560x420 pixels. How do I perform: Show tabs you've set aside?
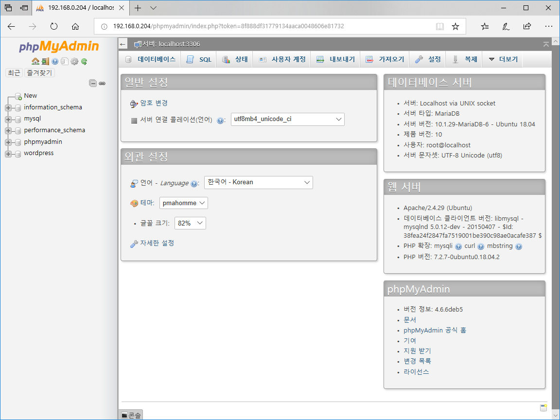(x=8, y=8)
